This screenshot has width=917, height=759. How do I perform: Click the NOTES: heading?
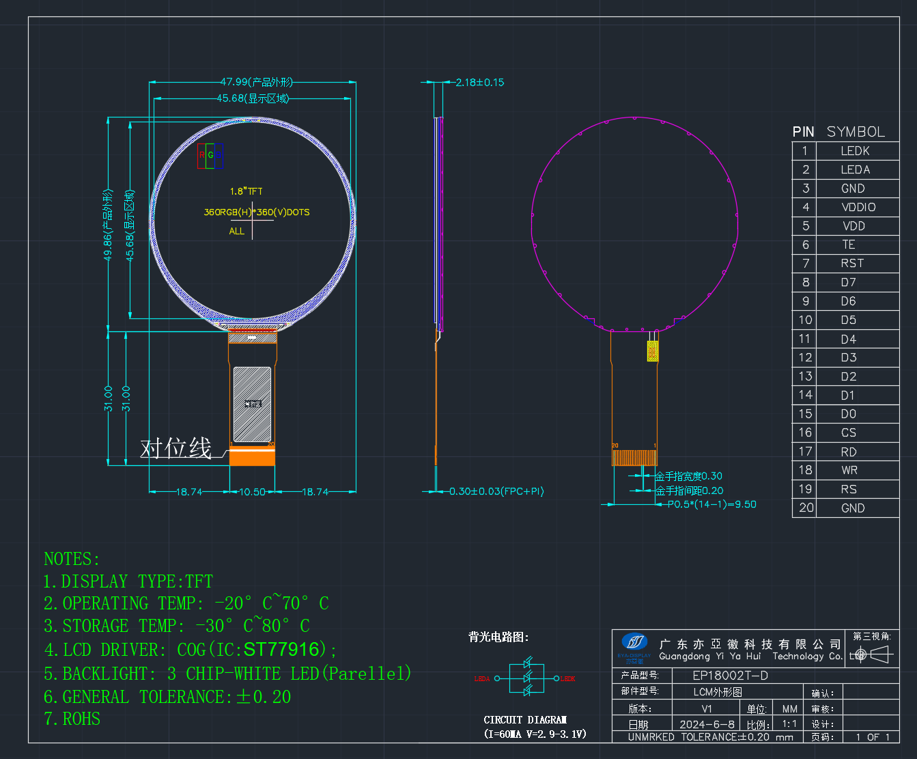72,559
